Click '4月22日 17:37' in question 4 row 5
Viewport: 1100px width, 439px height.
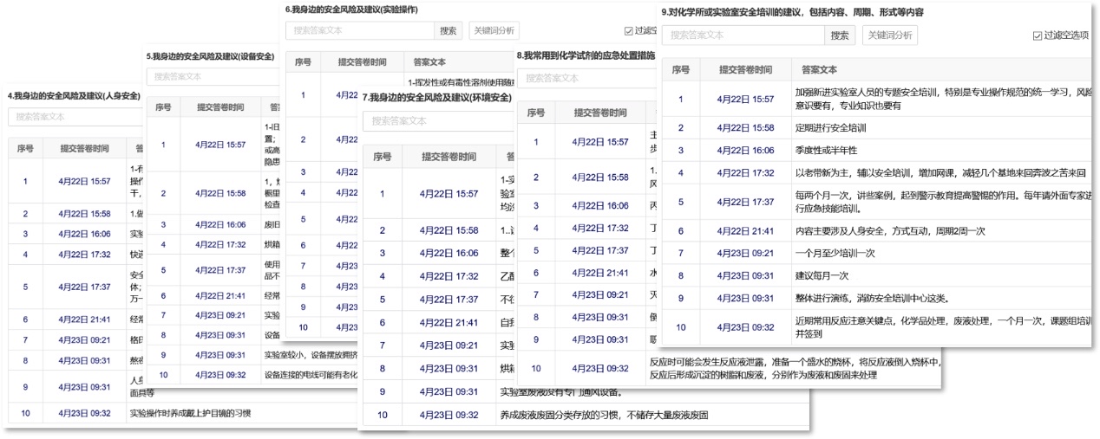click(84, 287)
